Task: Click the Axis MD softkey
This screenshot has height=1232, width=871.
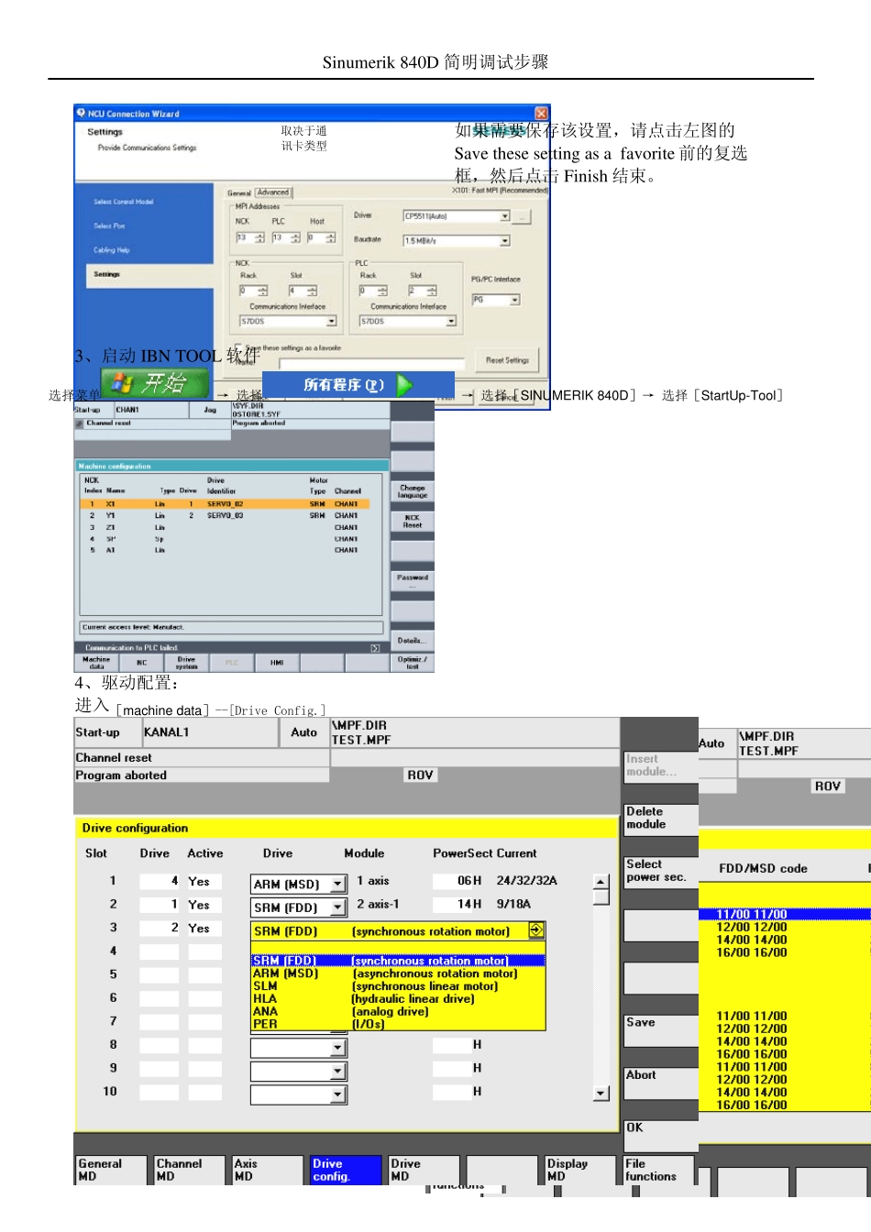Action: (267, 1171)
